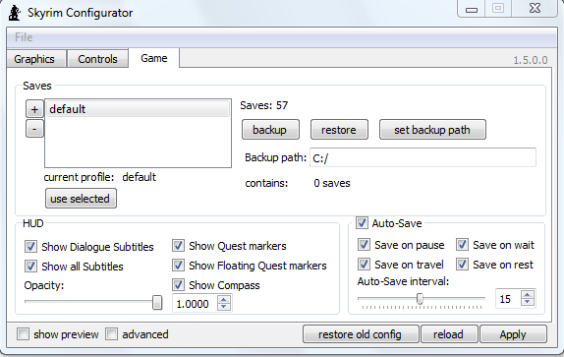Decrease the opacity spinbox value
Image resolution: width=564 pixels, height=357 pixels.
pyautogui.click(x=224, y=306)
